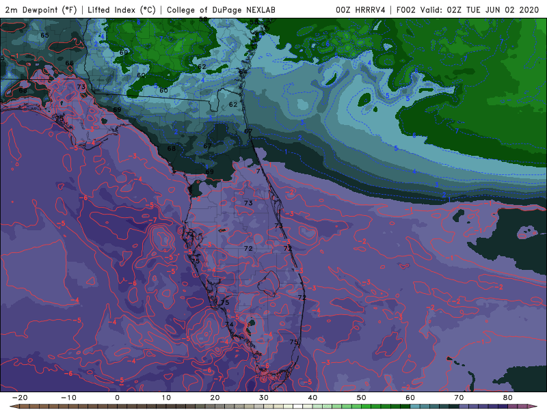
Task: Click the '10' label on the color scale
Action: 166,398
